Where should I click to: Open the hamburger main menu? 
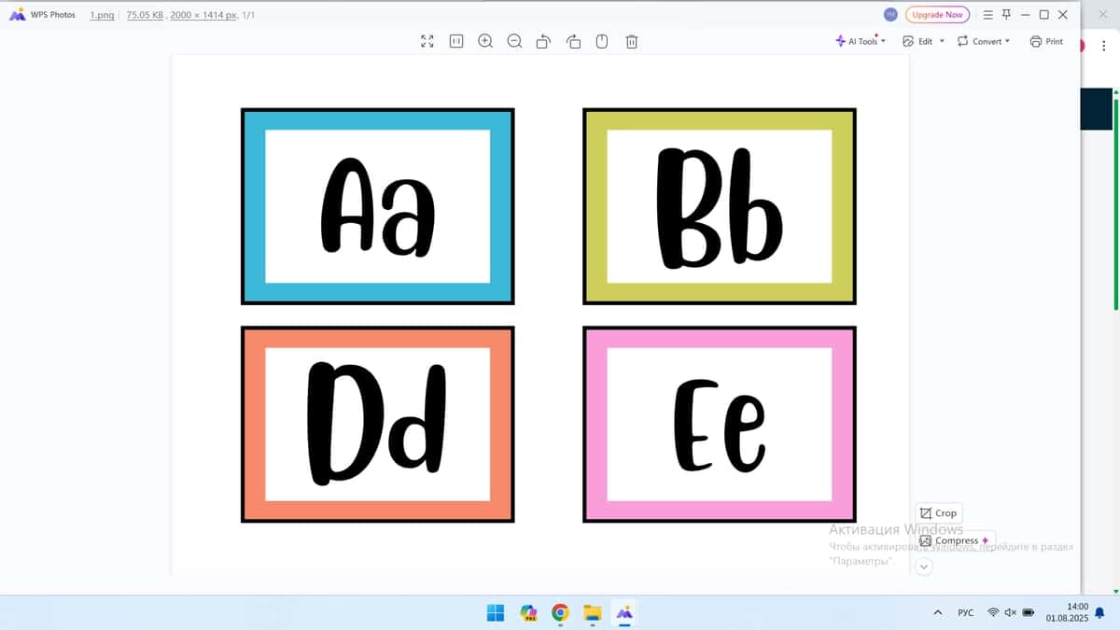[988, 15]
